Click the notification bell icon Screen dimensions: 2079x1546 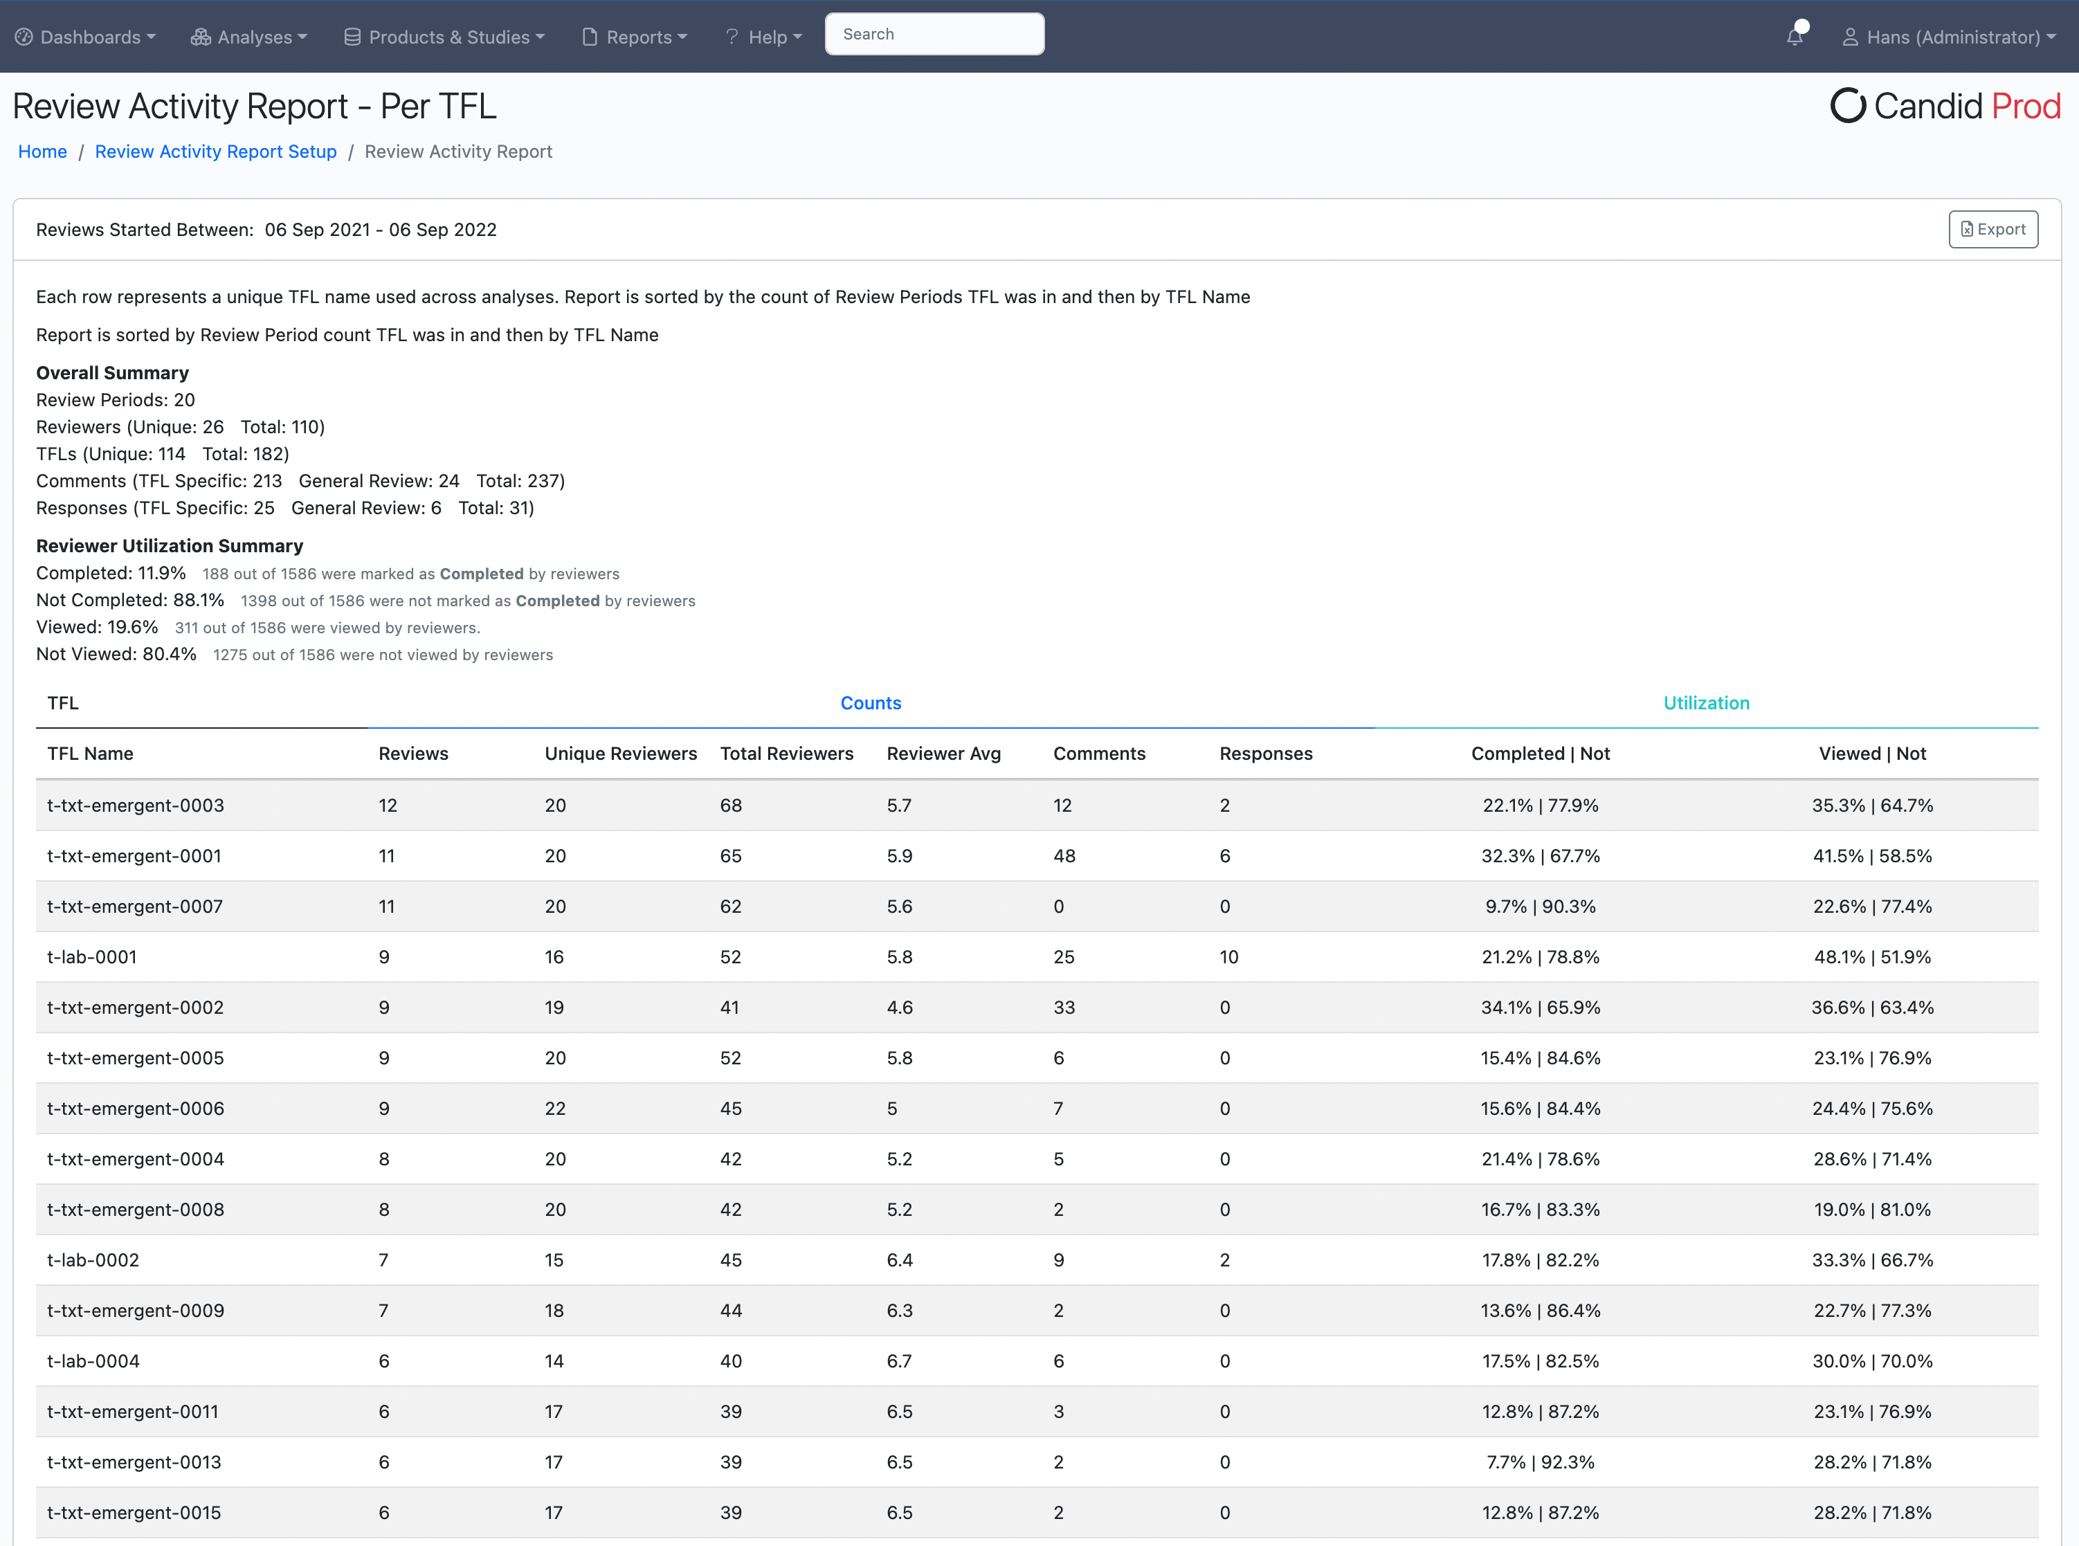[x=1795, y=37]
